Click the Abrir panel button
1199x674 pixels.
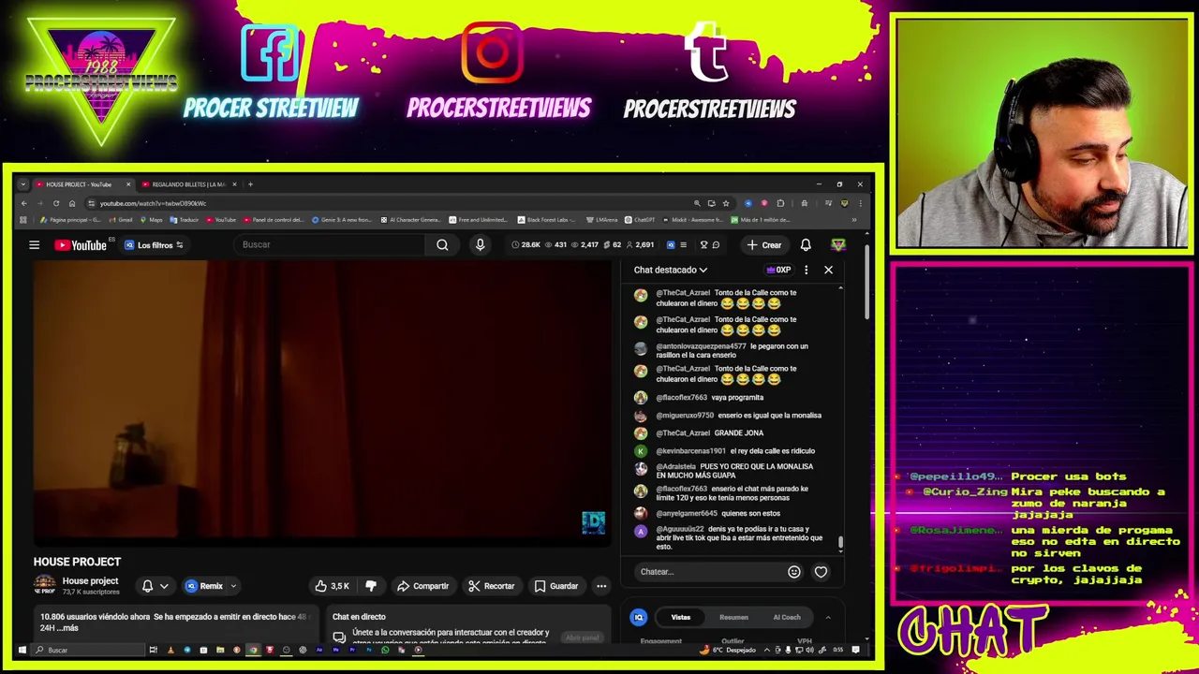pyautogui.click(x=582, y=637)
